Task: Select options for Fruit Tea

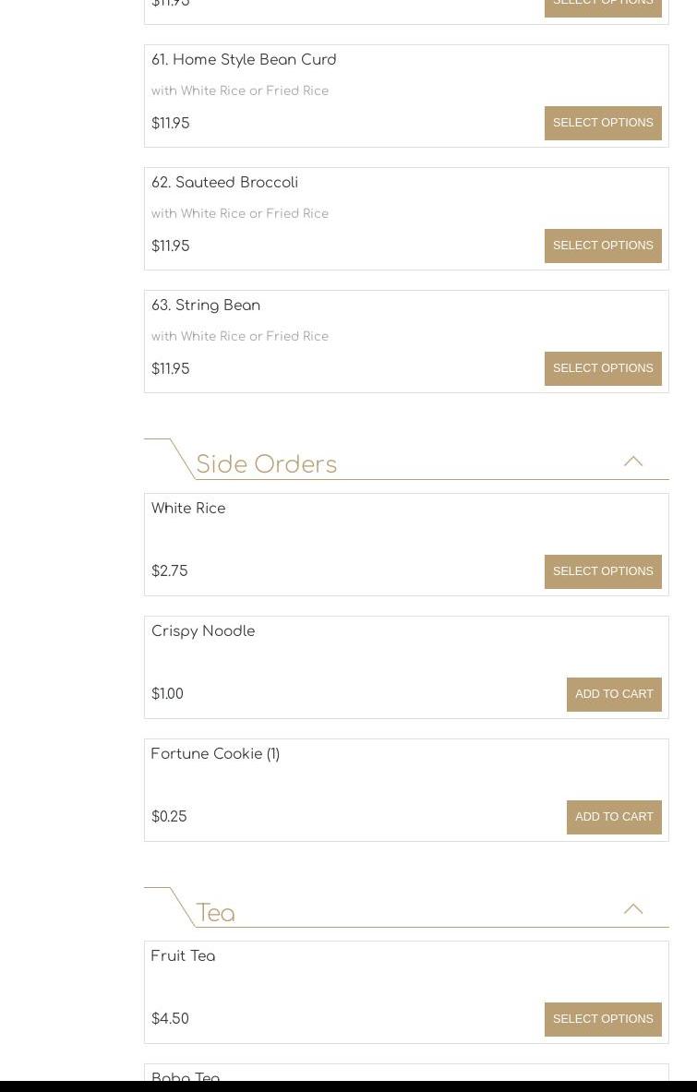Action: point(603,1019)
